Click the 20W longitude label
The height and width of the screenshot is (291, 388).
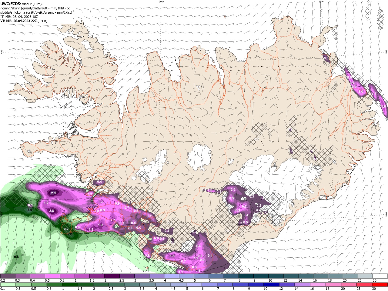click(161, 2)
